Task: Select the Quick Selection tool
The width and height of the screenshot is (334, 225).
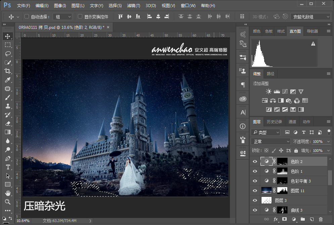Action: 8,62
